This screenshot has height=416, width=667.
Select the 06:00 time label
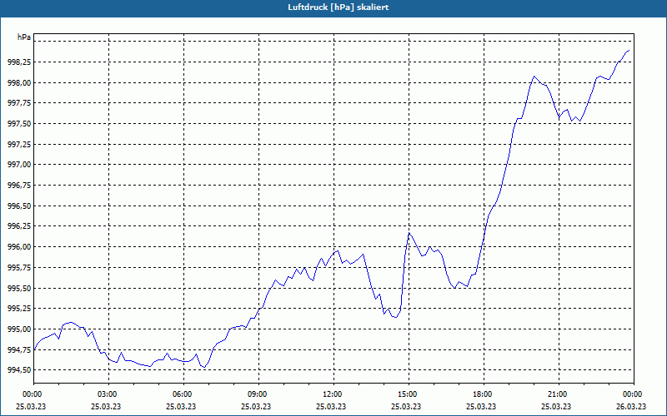183,394
